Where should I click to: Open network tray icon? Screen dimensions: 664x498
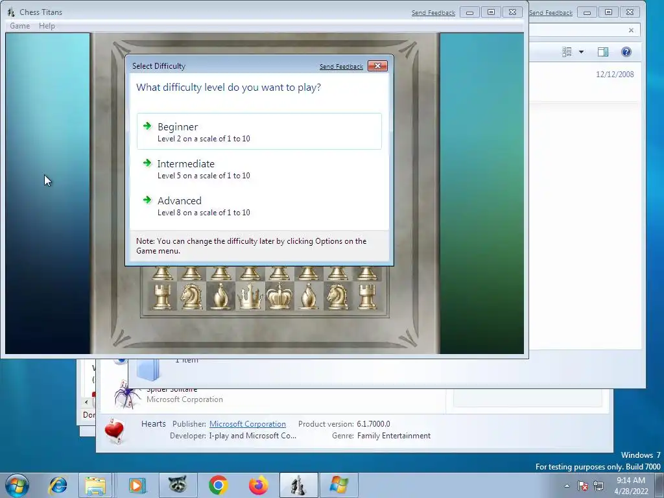coord(599,486)
